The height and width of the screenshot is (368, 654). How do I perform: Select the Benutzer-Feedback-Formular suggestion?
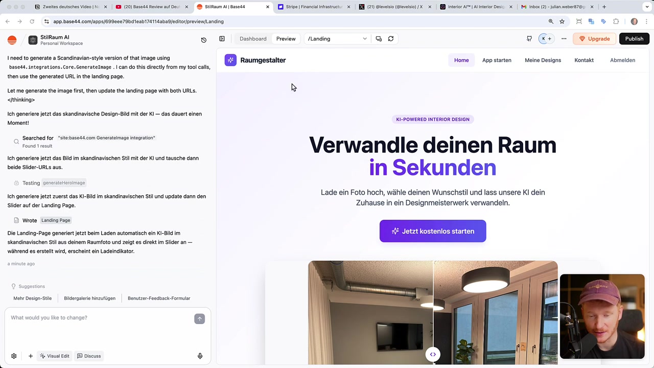click(159, 298)
